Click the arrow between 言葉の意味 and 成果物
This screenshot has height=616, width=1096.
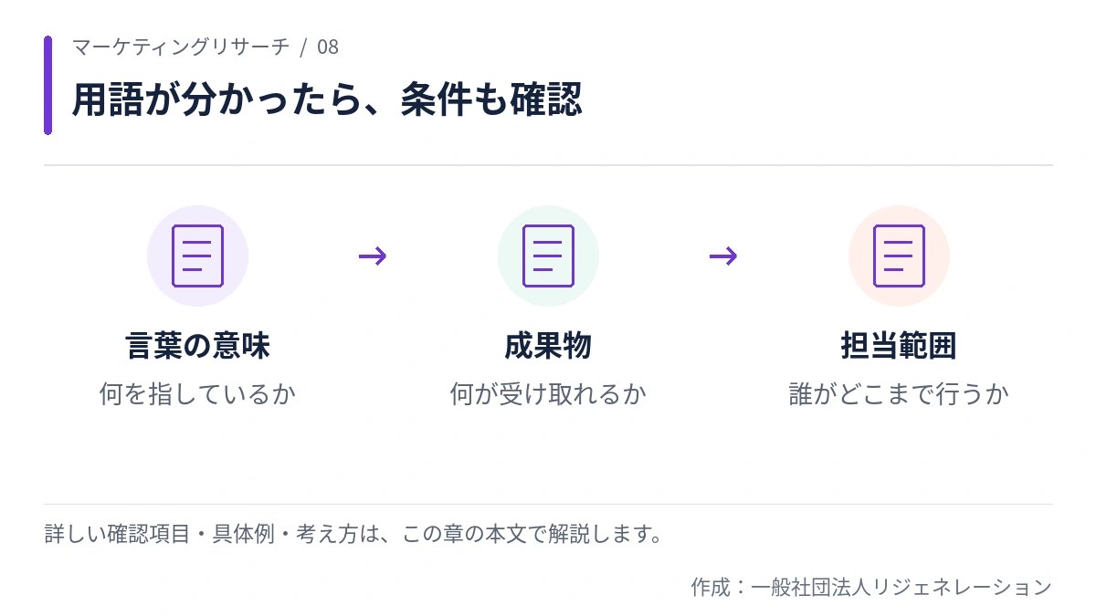point(373,256)
